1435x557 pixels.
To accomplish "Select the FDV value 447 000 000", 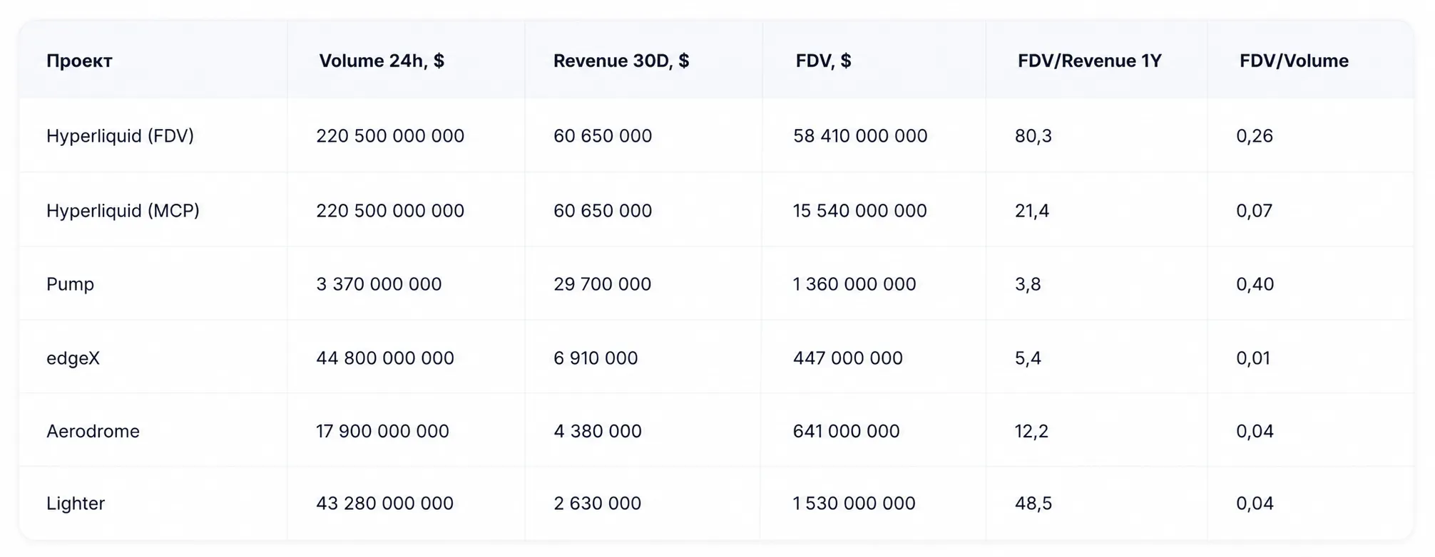I will [848, 358].
